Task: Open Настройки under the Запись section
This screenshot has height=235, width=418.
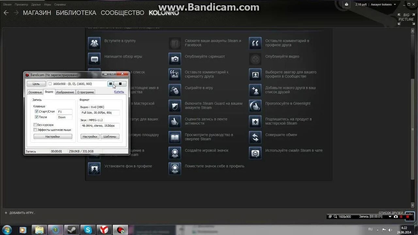Action: tap(53, 137)
